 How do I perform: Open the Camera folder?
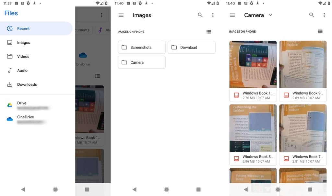142,62
